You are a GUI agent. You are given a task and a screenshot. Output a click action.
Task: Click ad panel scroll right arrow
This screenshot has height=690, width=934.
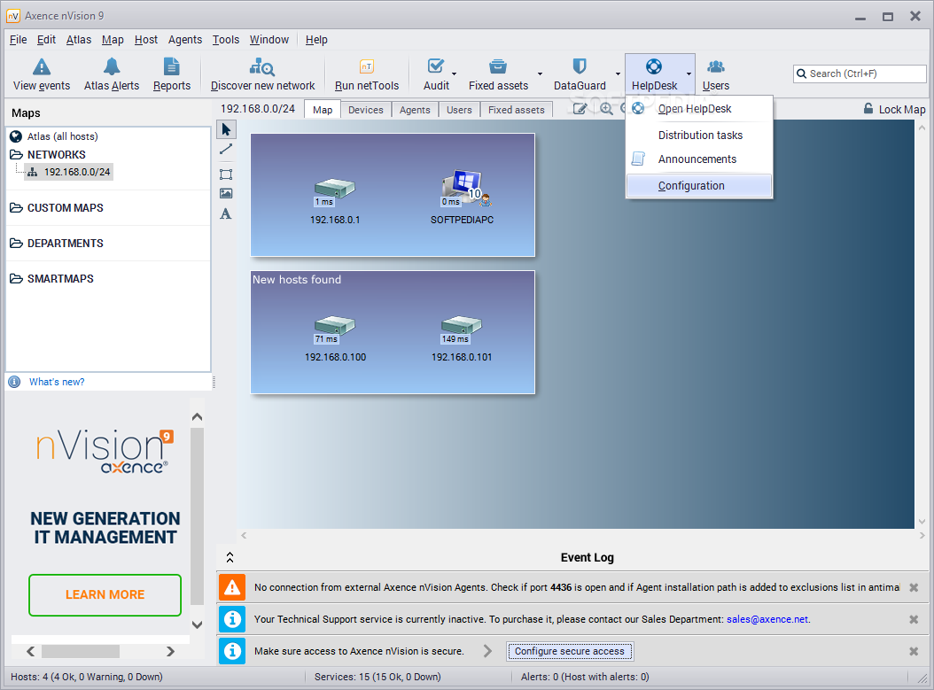[x=170, y=651]
